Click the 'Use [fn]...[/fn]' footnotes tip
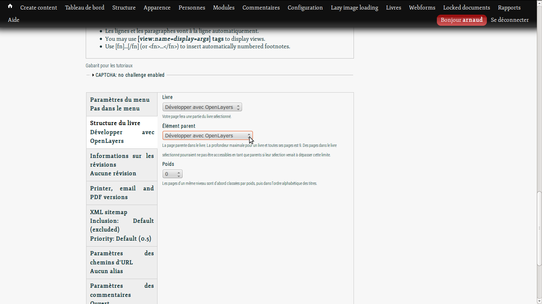The image size is (542, 304). (198, 46)
